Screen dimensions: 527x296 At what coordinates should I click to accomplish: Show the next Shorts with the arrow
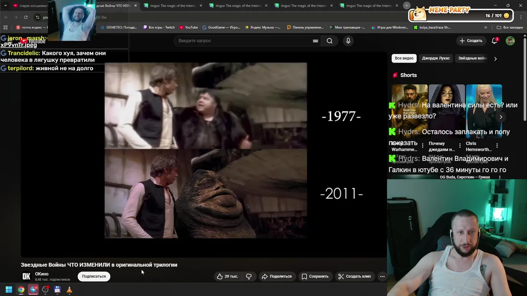click(501, 117)
